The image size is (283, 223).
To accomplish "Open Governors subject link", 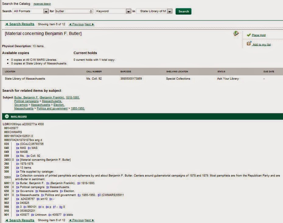I will coord(21,105).
